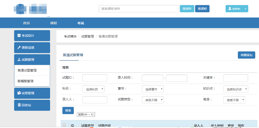259x128 pixels.
Task: Click the icon beside 试题管理 in the sidebar
Action: pos(19,60)
